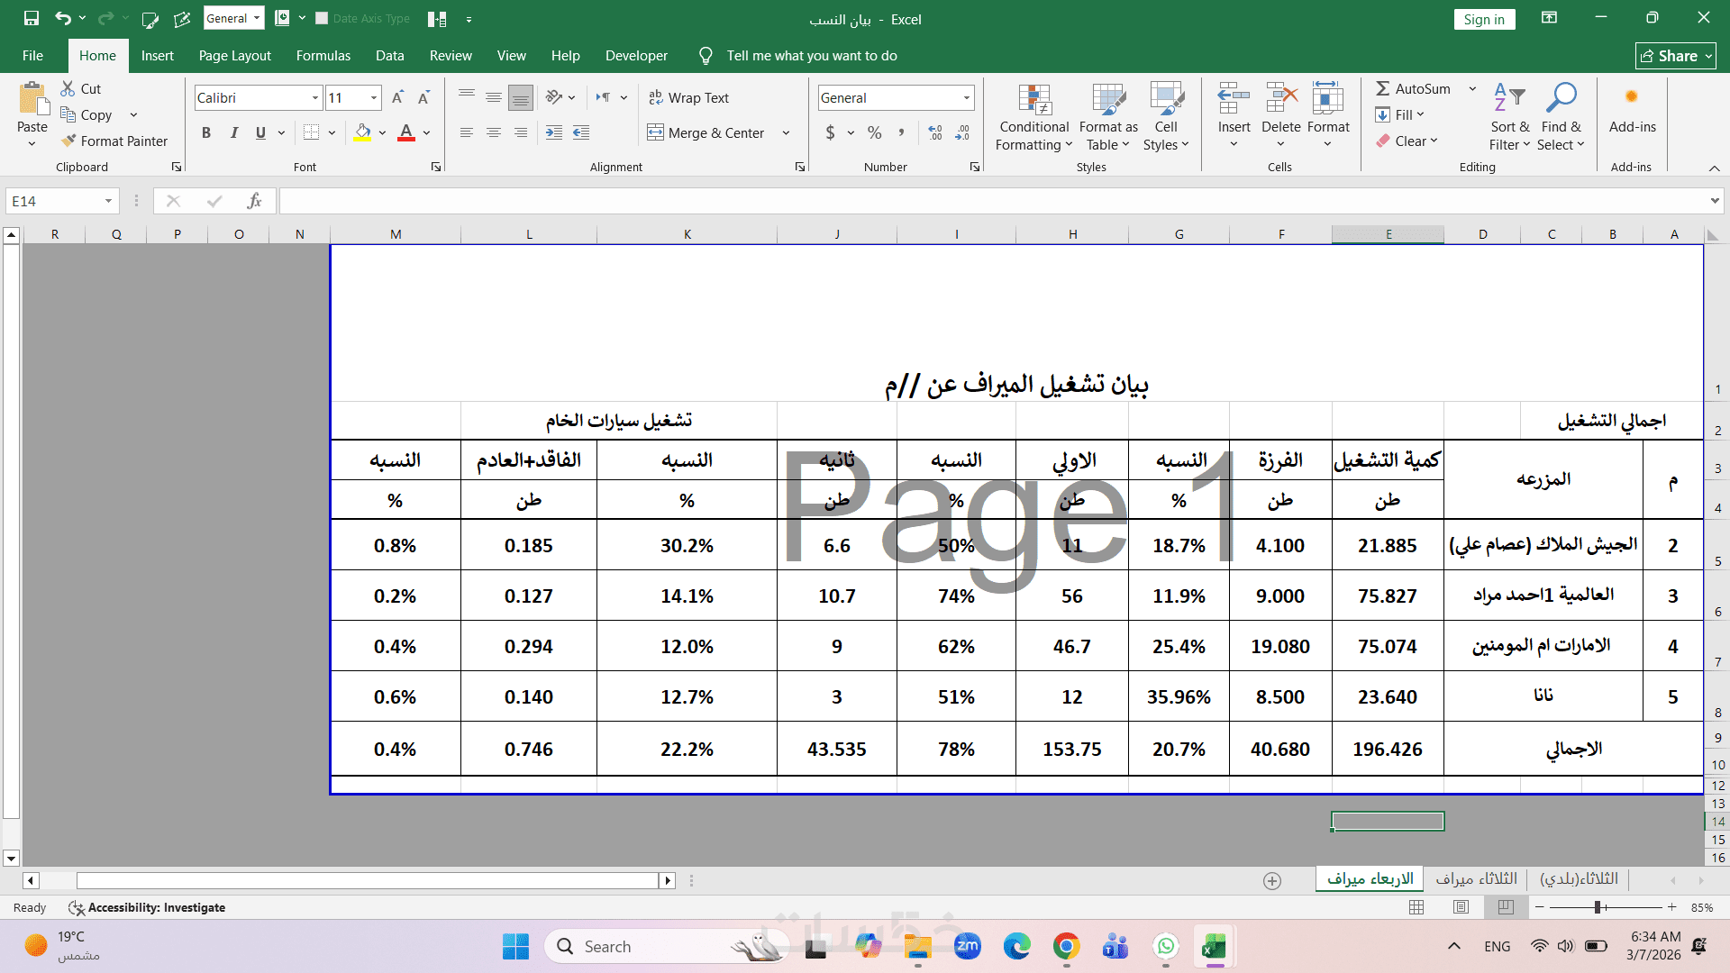Expand the formula bar chevron

click(x=1714, y=201)
